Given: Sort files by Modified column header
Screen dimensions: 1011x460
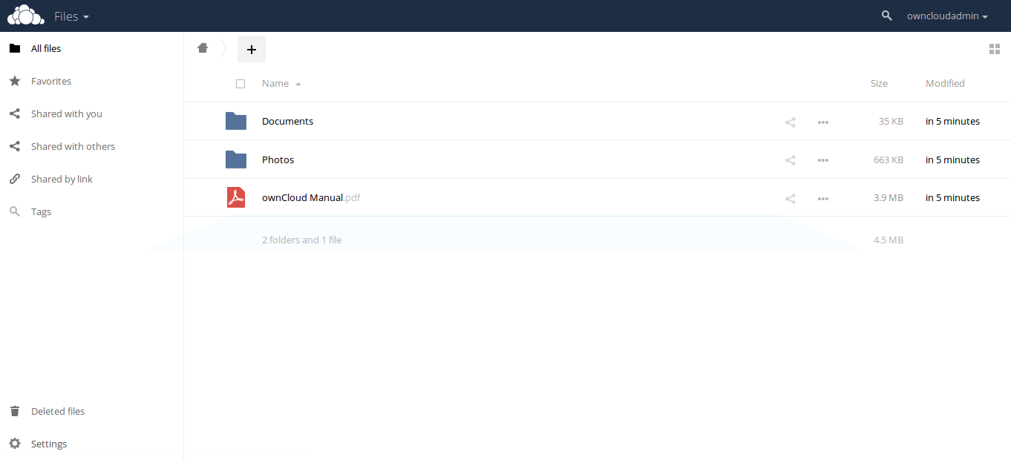Looking at the screenshot, I should tap(945, 84).
